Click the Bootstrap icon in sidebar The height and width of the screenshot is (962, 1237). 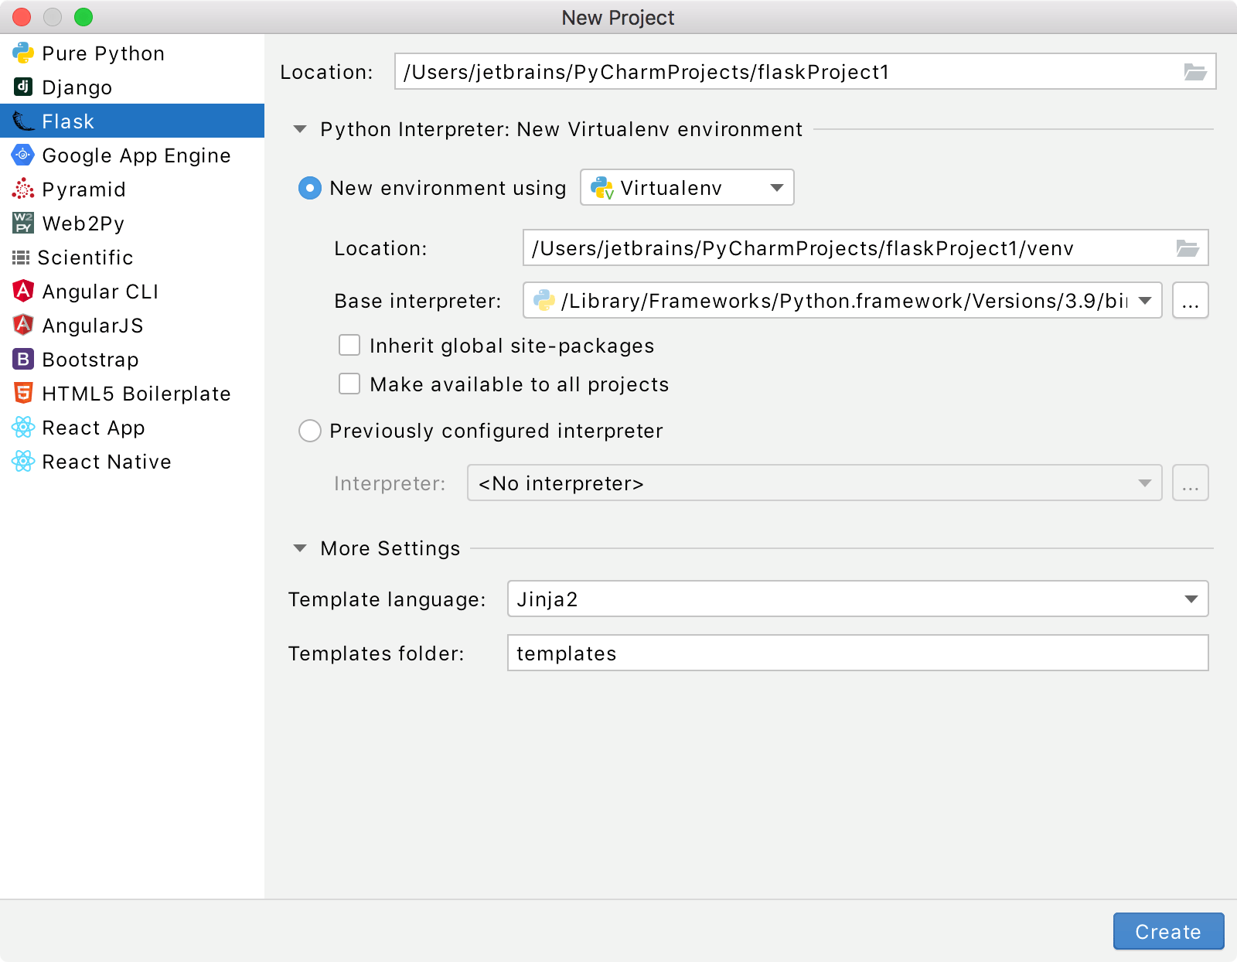[x=22, y=359]
